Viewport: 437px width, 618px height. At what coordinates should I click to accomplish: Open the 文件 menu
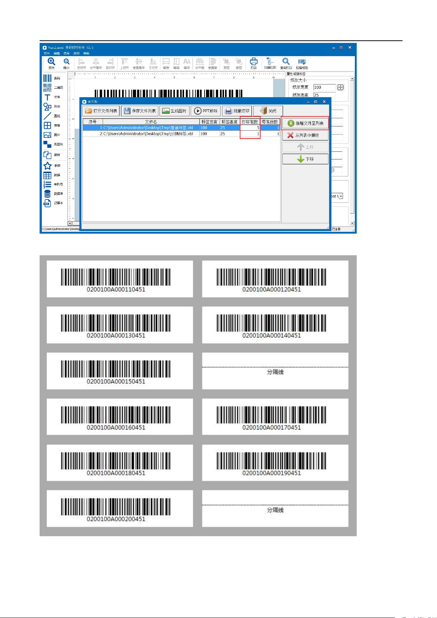(47, 54)
